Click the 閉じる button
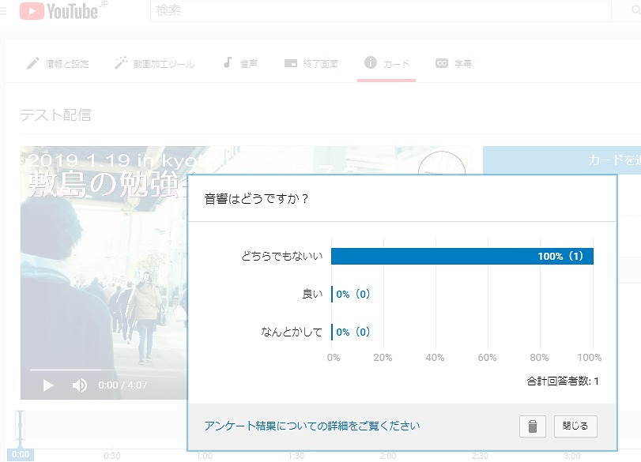The height and width of the screenshot is (462, 641). (x=575, y=426)
